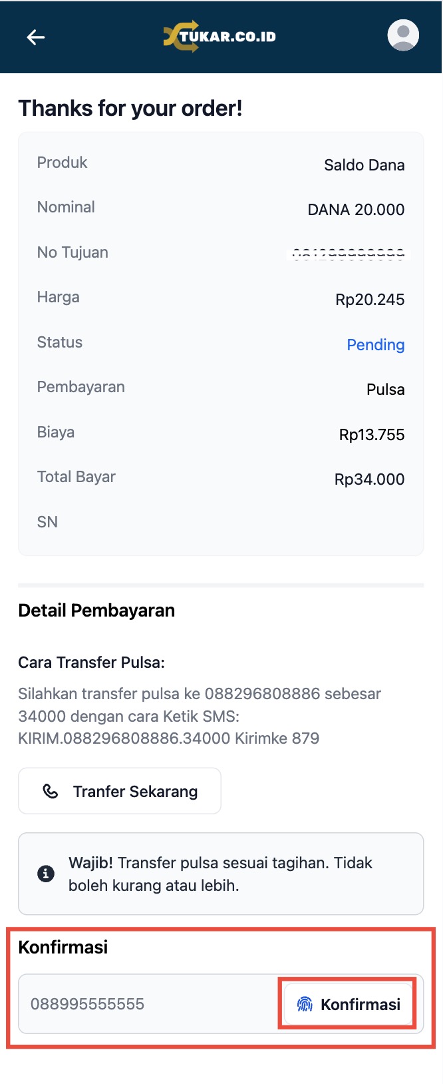Select the Rp20.245 price value
Screen dimensions: 443x1084
pyautogui.click(x=370, y=300)
